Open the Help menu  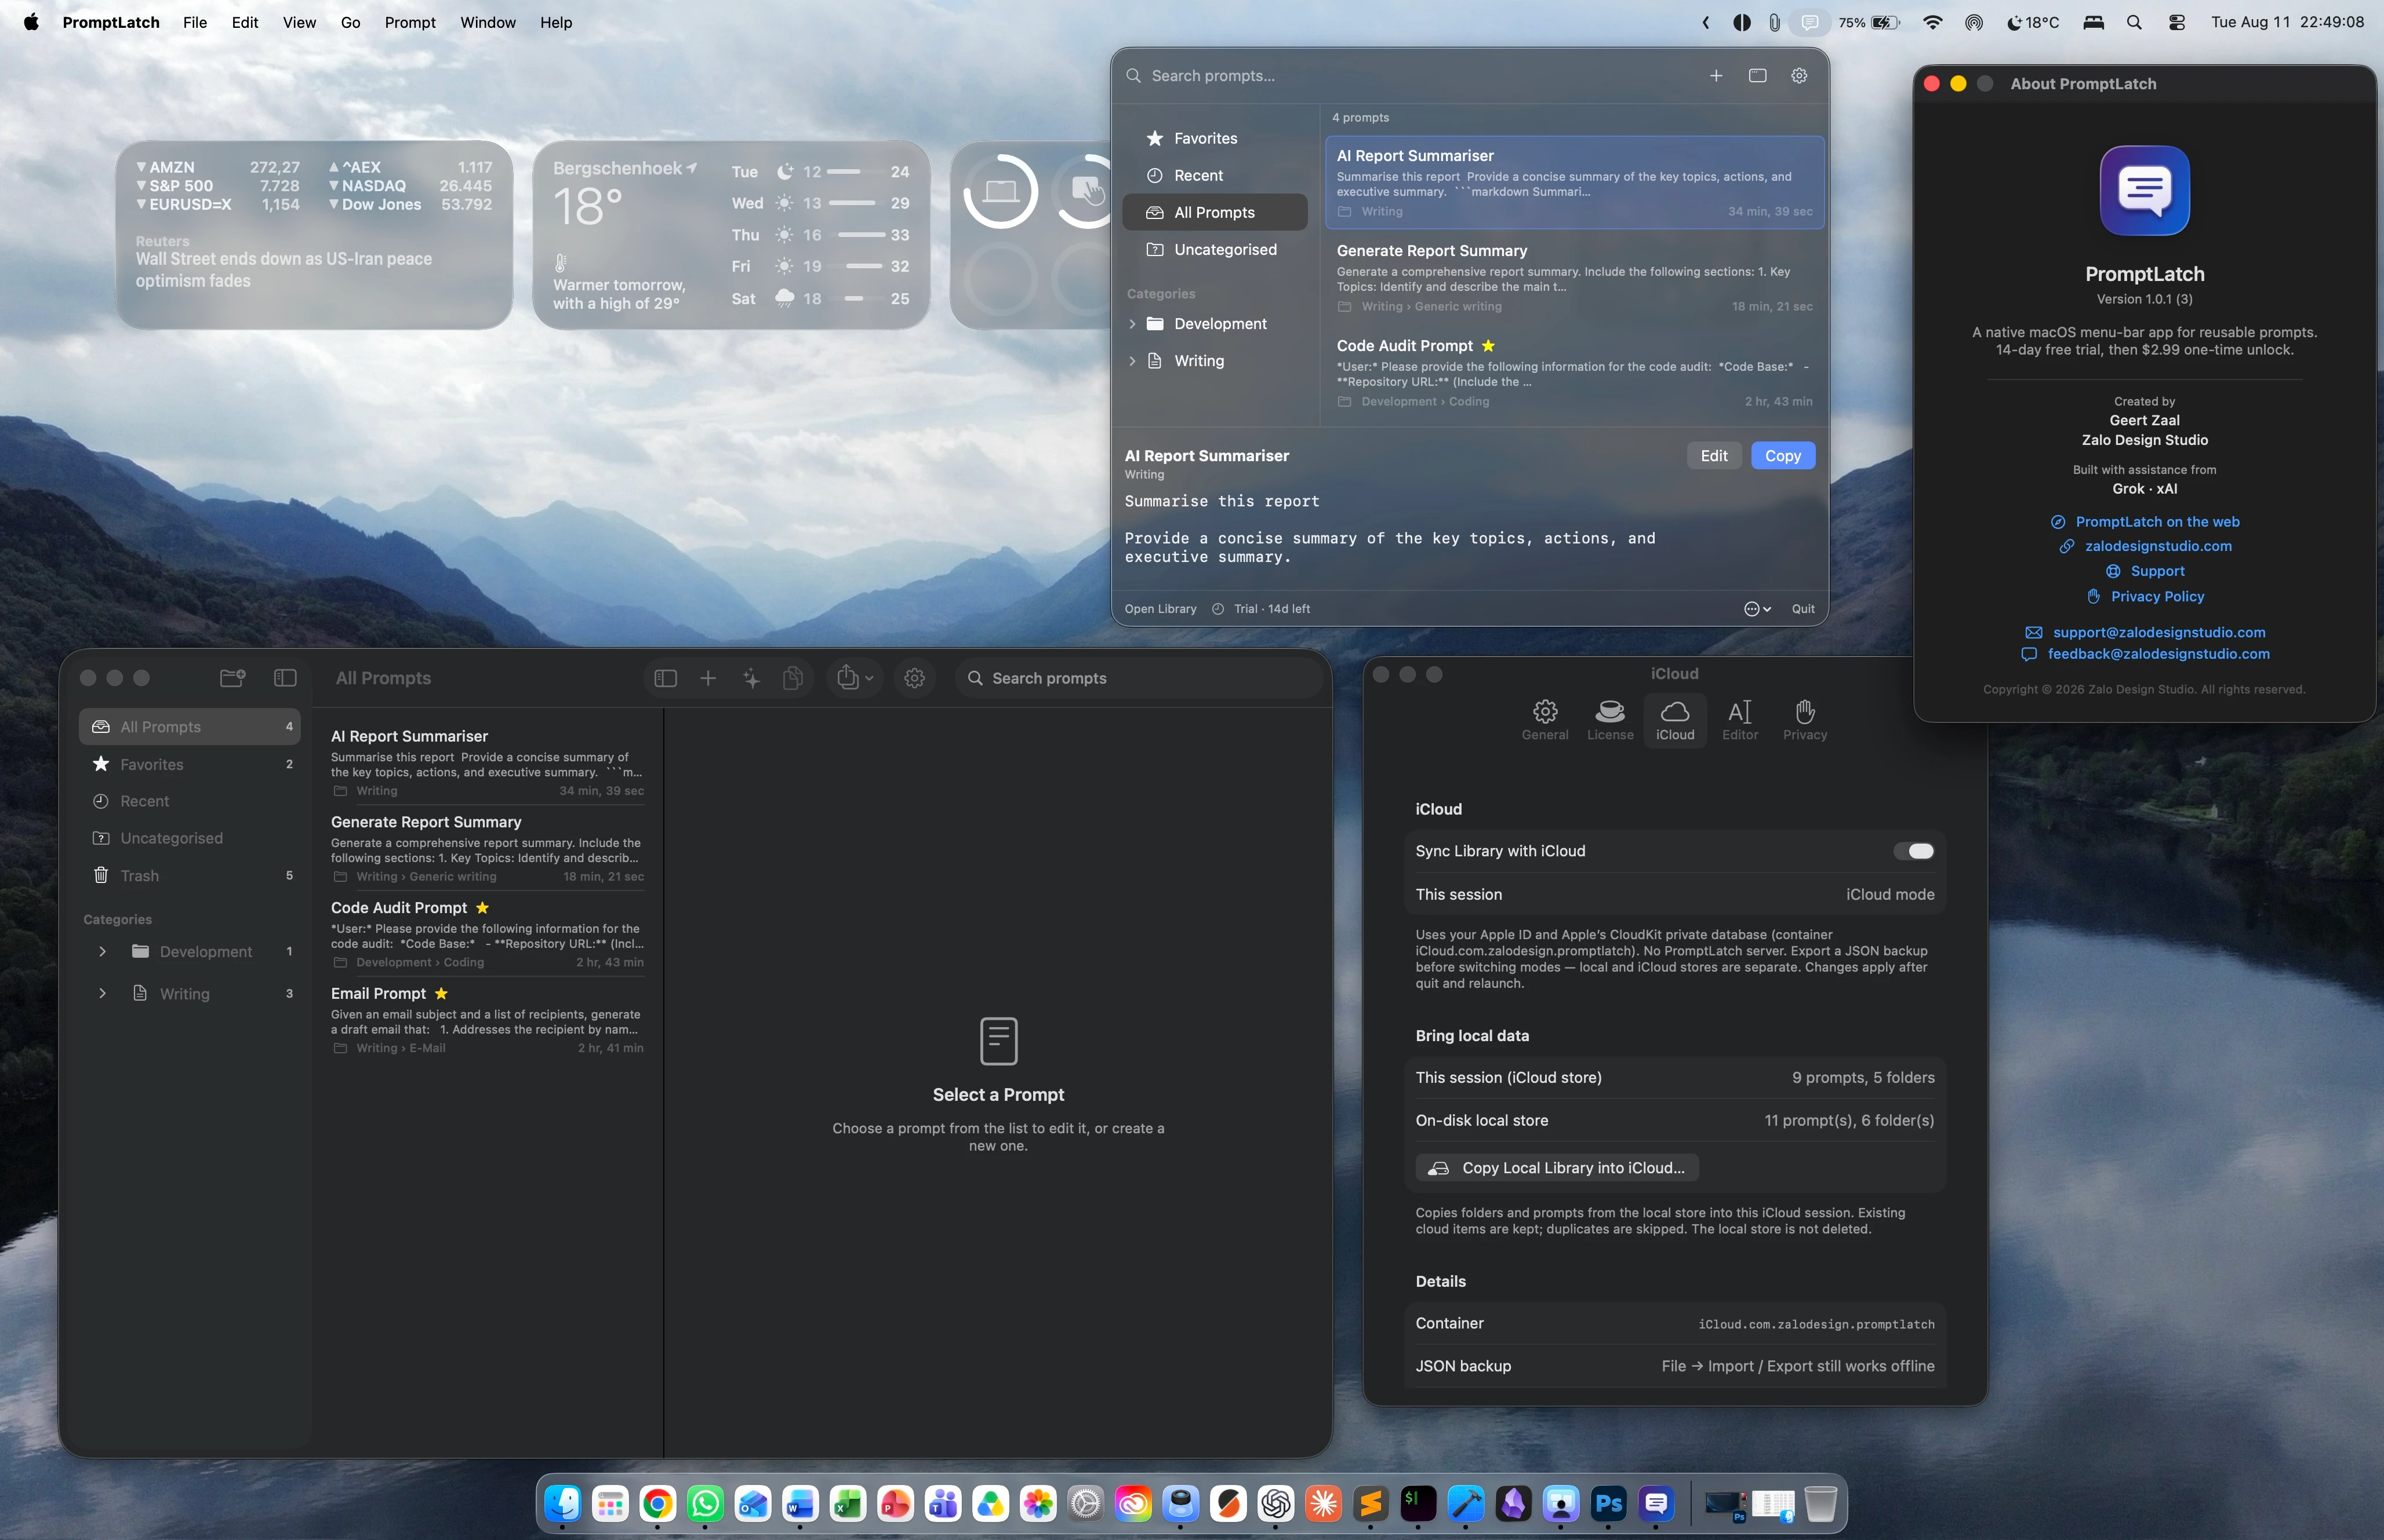pos(556,22)
